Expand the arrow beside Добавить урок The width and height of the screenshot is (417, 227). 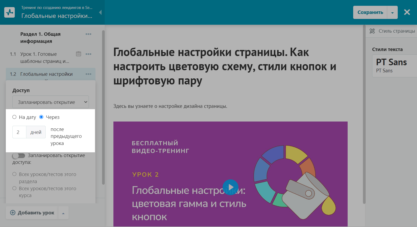pos(63,213)
